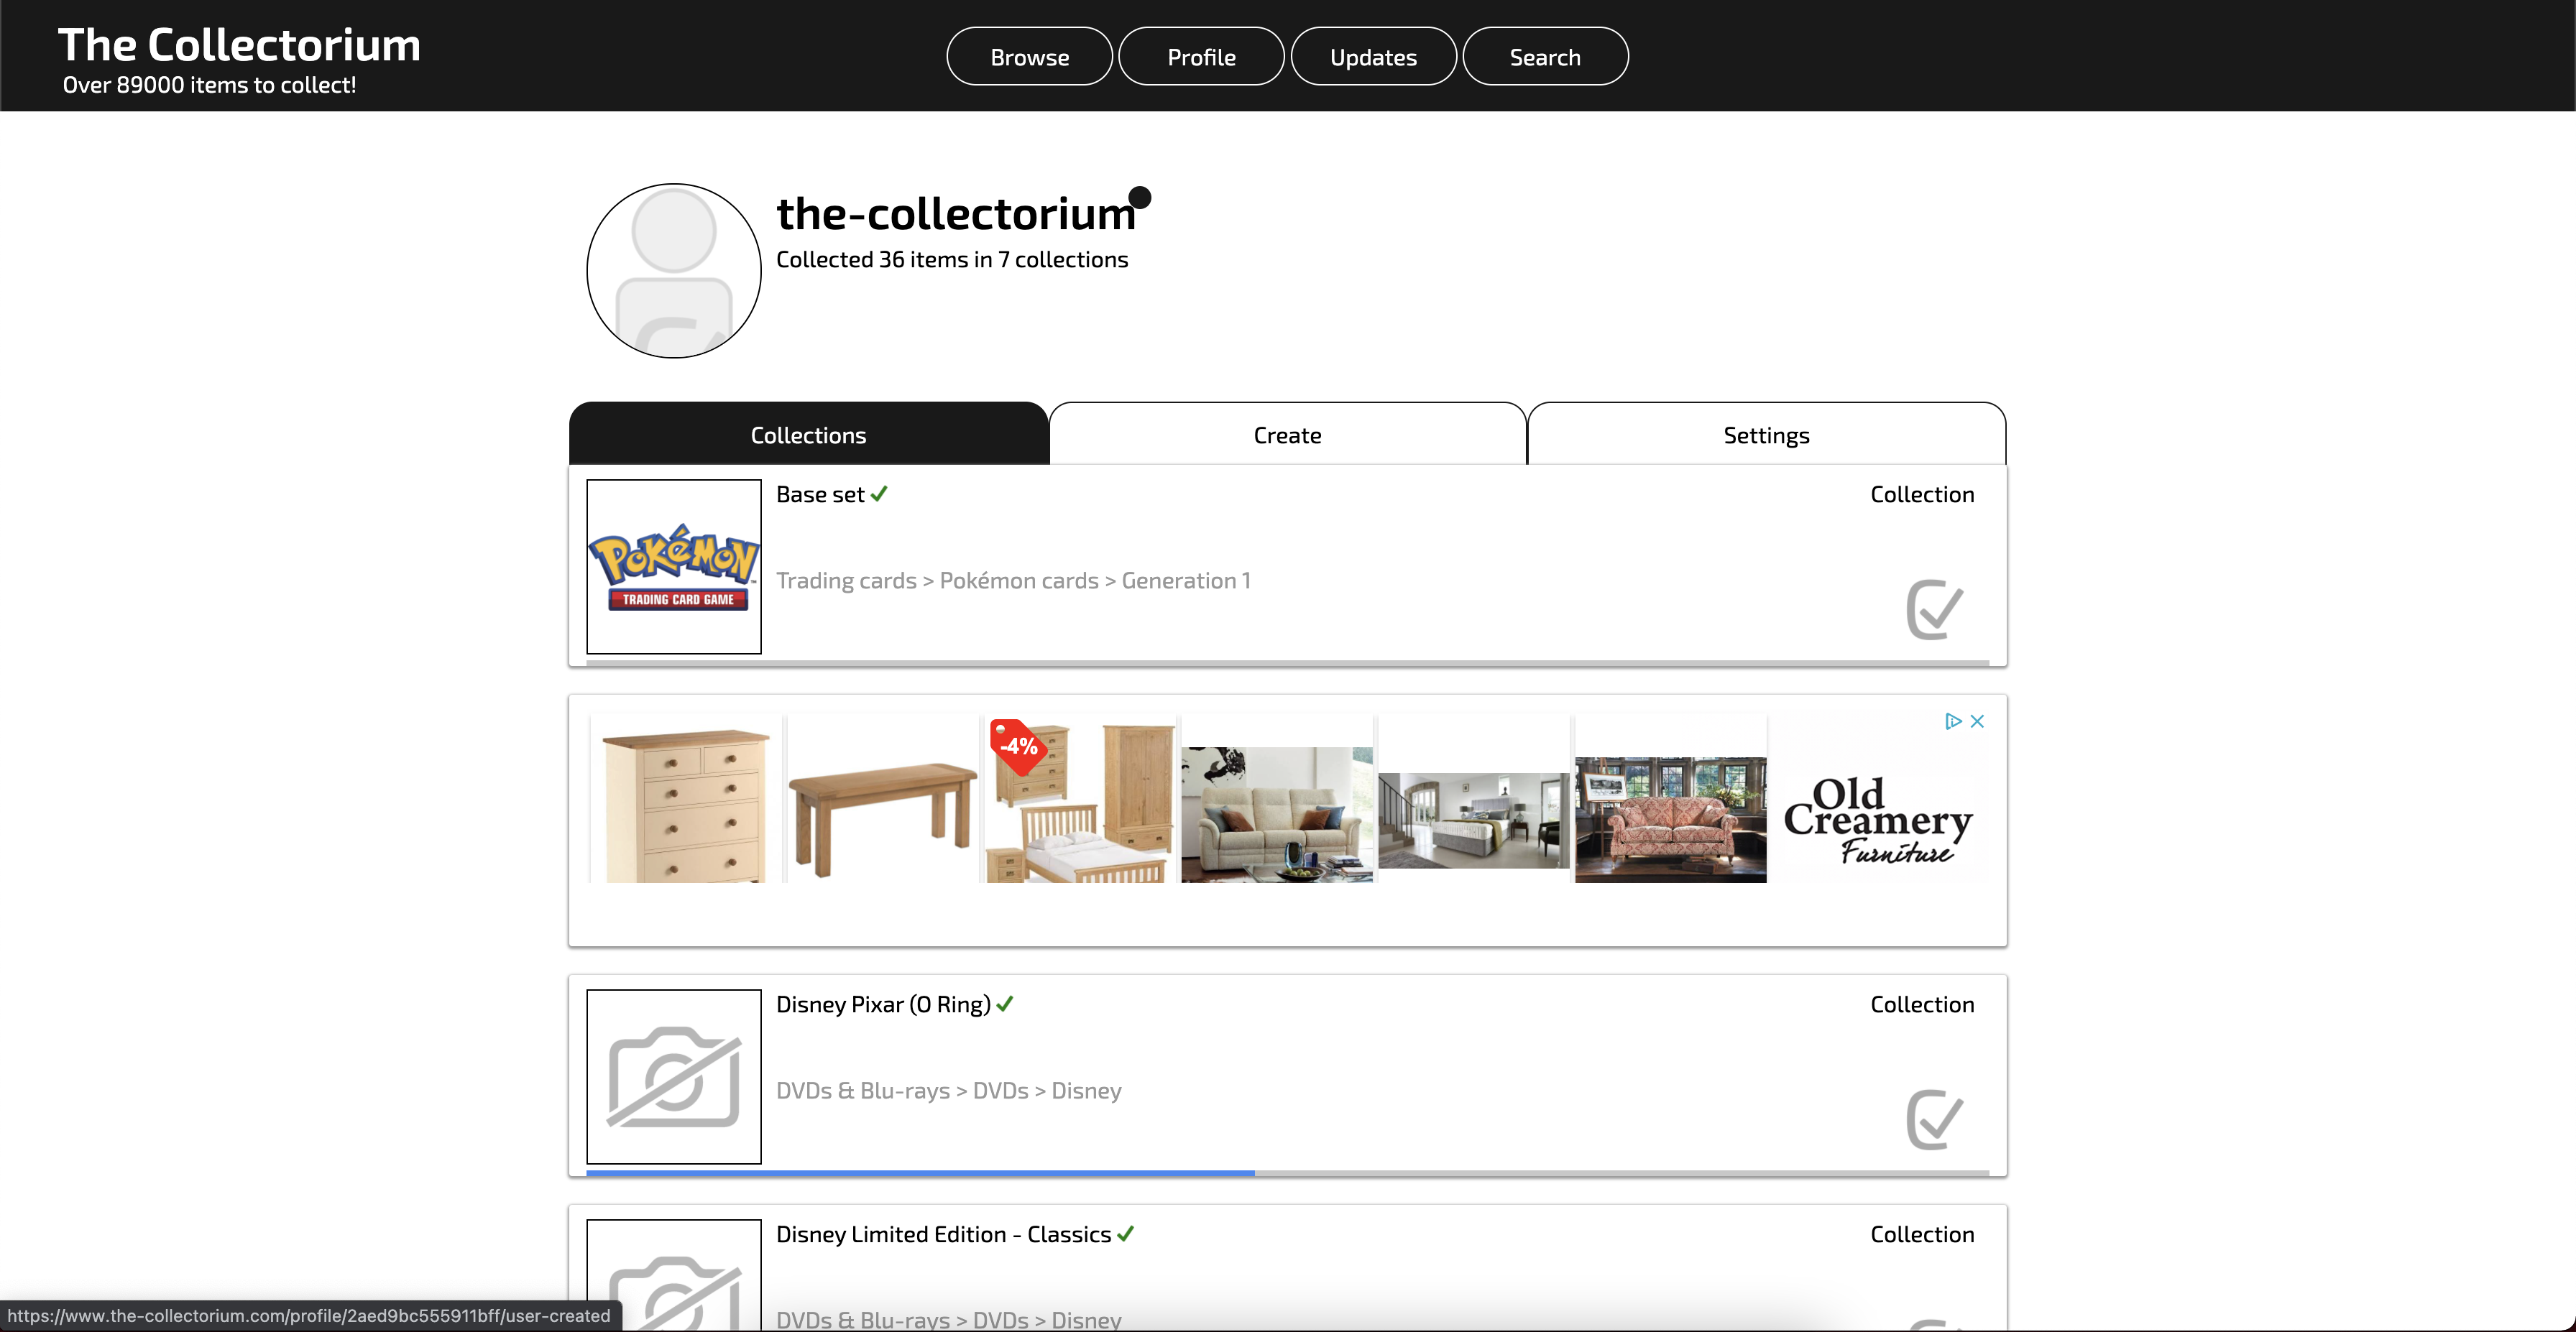Image resolution: width=2576 pixels, height=1332 pixels.
Task: Click the cream sofa ad image
Action: pyautogui.click(x=1276, y=813)
